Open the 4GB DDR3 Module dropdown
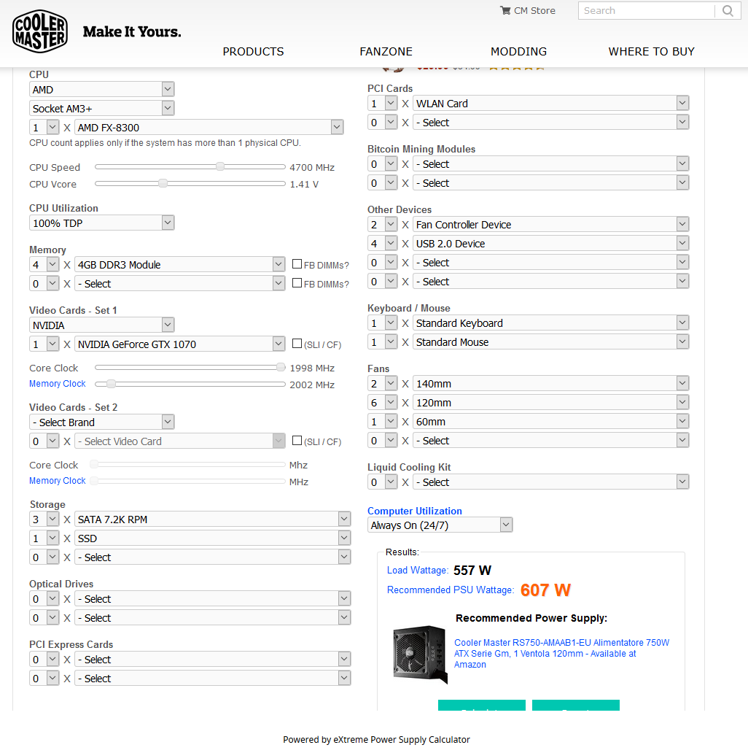The width and height of the screenshot is (748, 753). point(180,265)
